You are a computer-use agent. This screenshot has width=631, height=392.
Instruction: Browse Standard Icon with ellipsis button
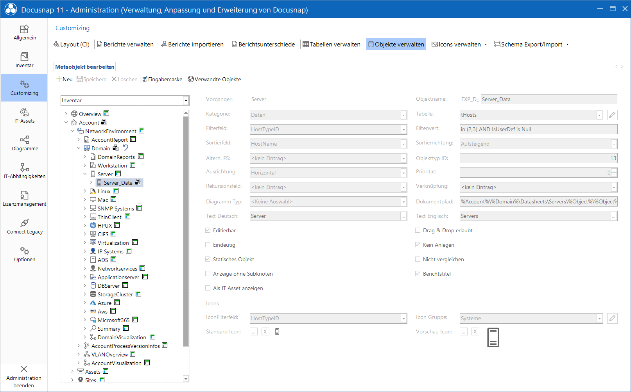(254, 331)
